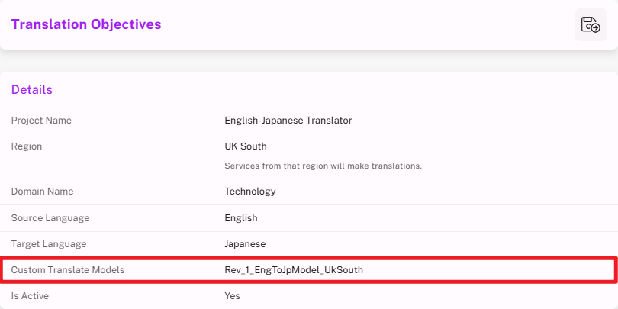Select the English source language value
Screen dimensions: 618x309
pyautogui.click(x=241, y=218)
